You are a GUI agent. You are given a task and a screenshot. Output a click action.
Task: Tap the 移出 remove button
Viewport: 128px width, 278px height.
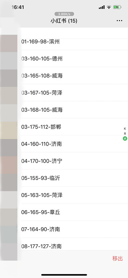click(117, 259)
